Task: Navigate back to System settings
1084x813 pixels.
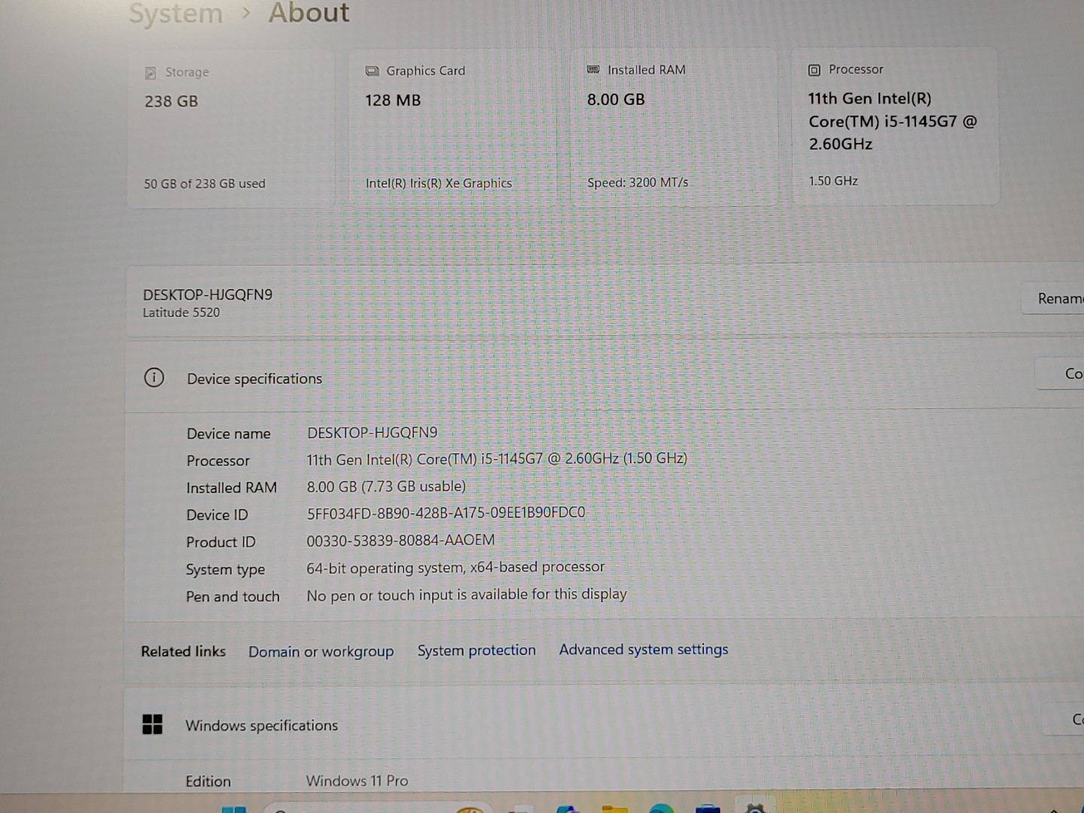Action: pos(175,13)
